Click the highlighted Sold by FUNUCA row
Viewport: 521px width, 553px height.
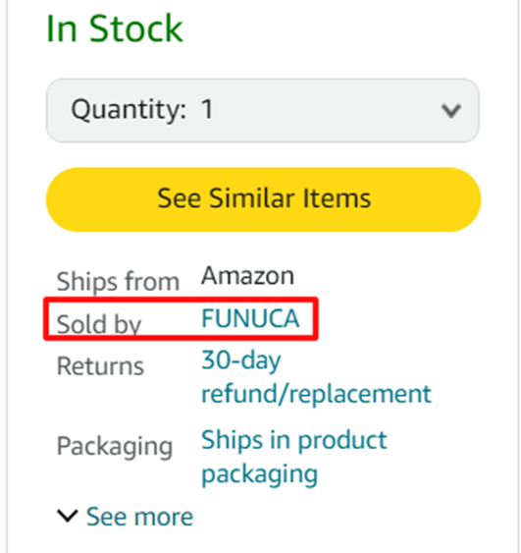pos(181,319)
